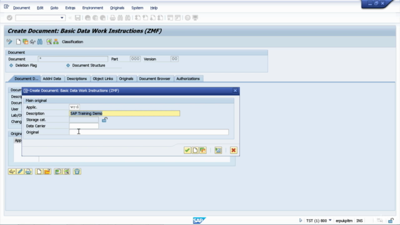Toggle the Deletion Flag indicator

[x=11, y=65]
